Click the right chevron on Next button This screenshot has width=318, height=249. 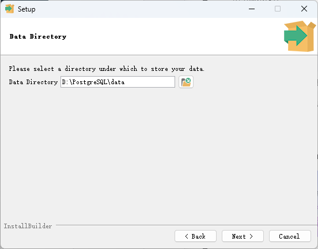251,236
